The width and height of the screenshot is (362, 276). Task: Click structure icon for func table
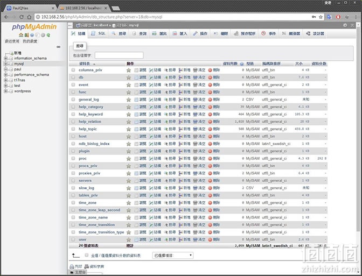coord(151,92)
